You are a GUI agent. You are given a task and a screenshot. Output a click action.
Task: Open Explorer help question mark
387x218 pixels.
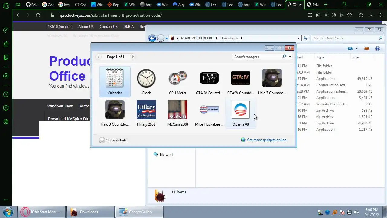pyautogui.click(x=377, y=48)
